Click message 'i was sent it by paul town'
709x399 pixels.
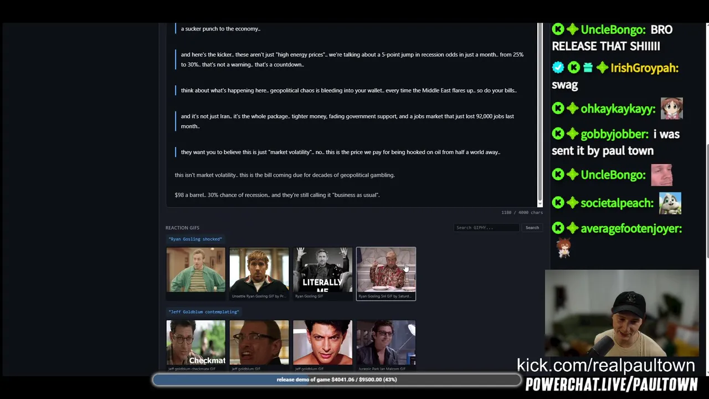click(615, 142)
